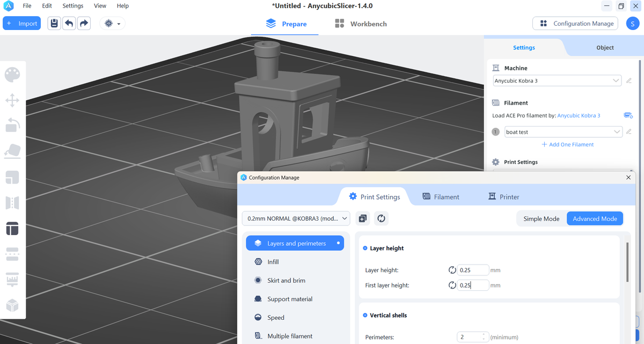Switch to the Object panel tab
644x344 pixels.
(x=605, y=47)
